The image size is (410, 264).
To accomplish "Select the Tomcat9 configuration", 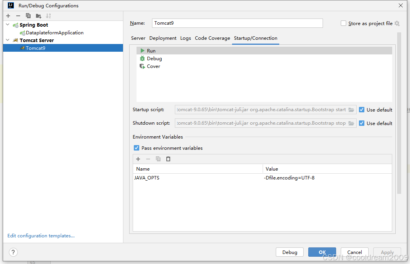I will pos(63,48).
